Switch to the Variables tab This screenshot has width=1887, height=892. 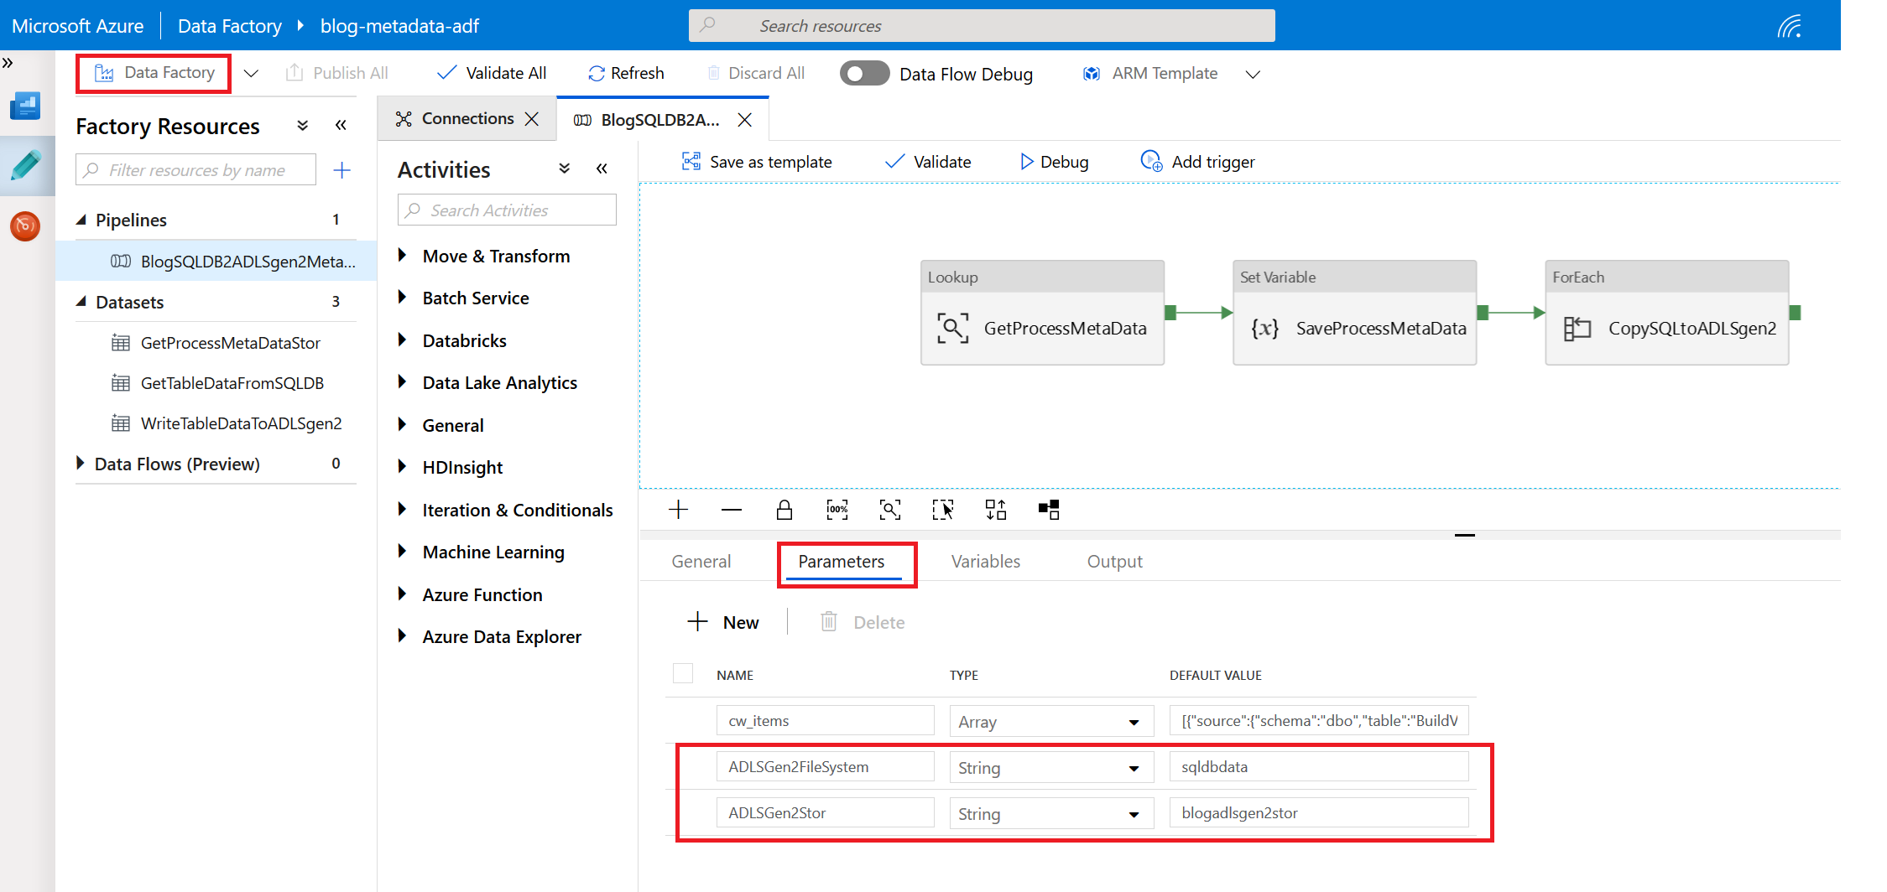coord(985,562)
